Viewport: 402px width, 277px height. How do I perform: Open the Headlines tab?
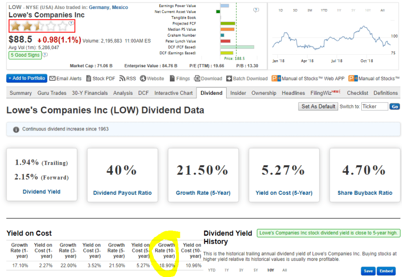(x=293, y=93)
